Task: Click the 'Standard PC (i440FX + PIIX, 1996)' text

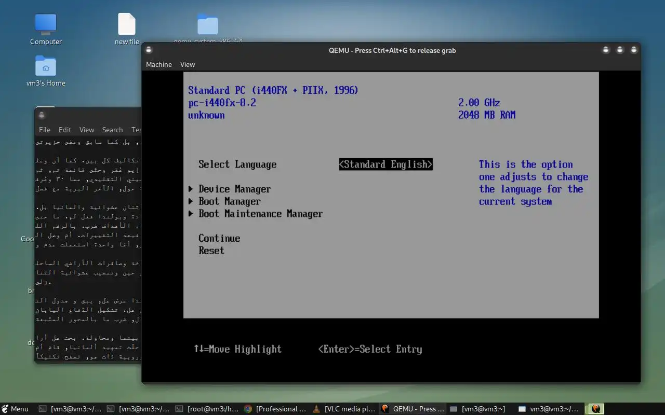Action: tap(273, 90)
